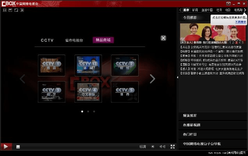Switch to the 省市电视台 tab
This screenshot has width=248, height=156.
click(74, 40)
